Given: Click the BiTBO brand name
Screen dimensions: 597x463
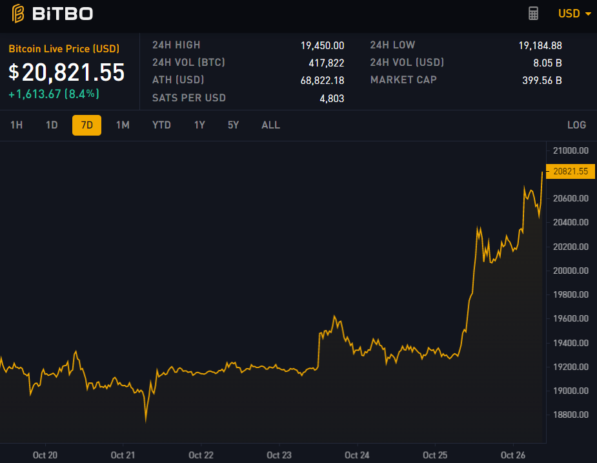Looking at the screenshot, I should tap(63, 14).
